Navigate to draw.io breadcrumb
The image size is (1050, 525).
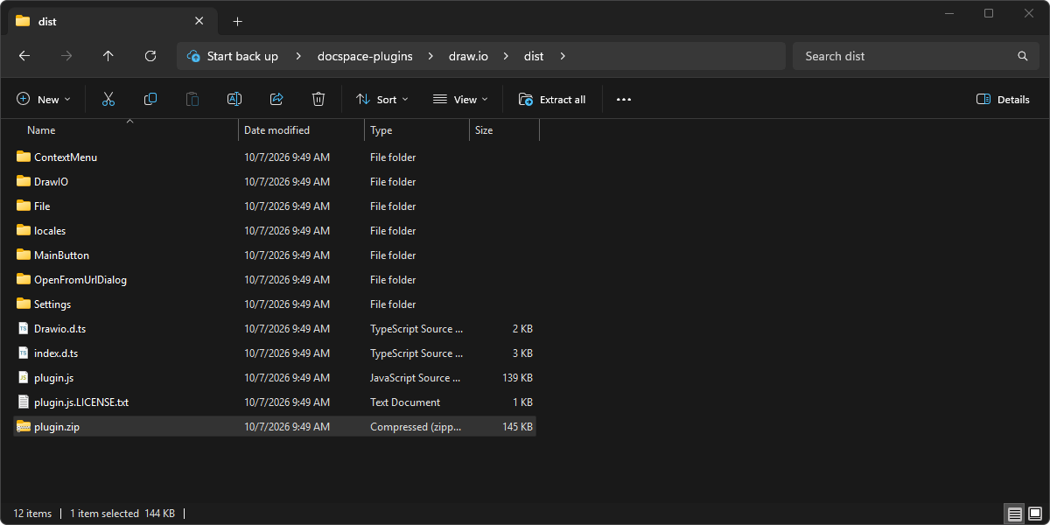(468, 56)
